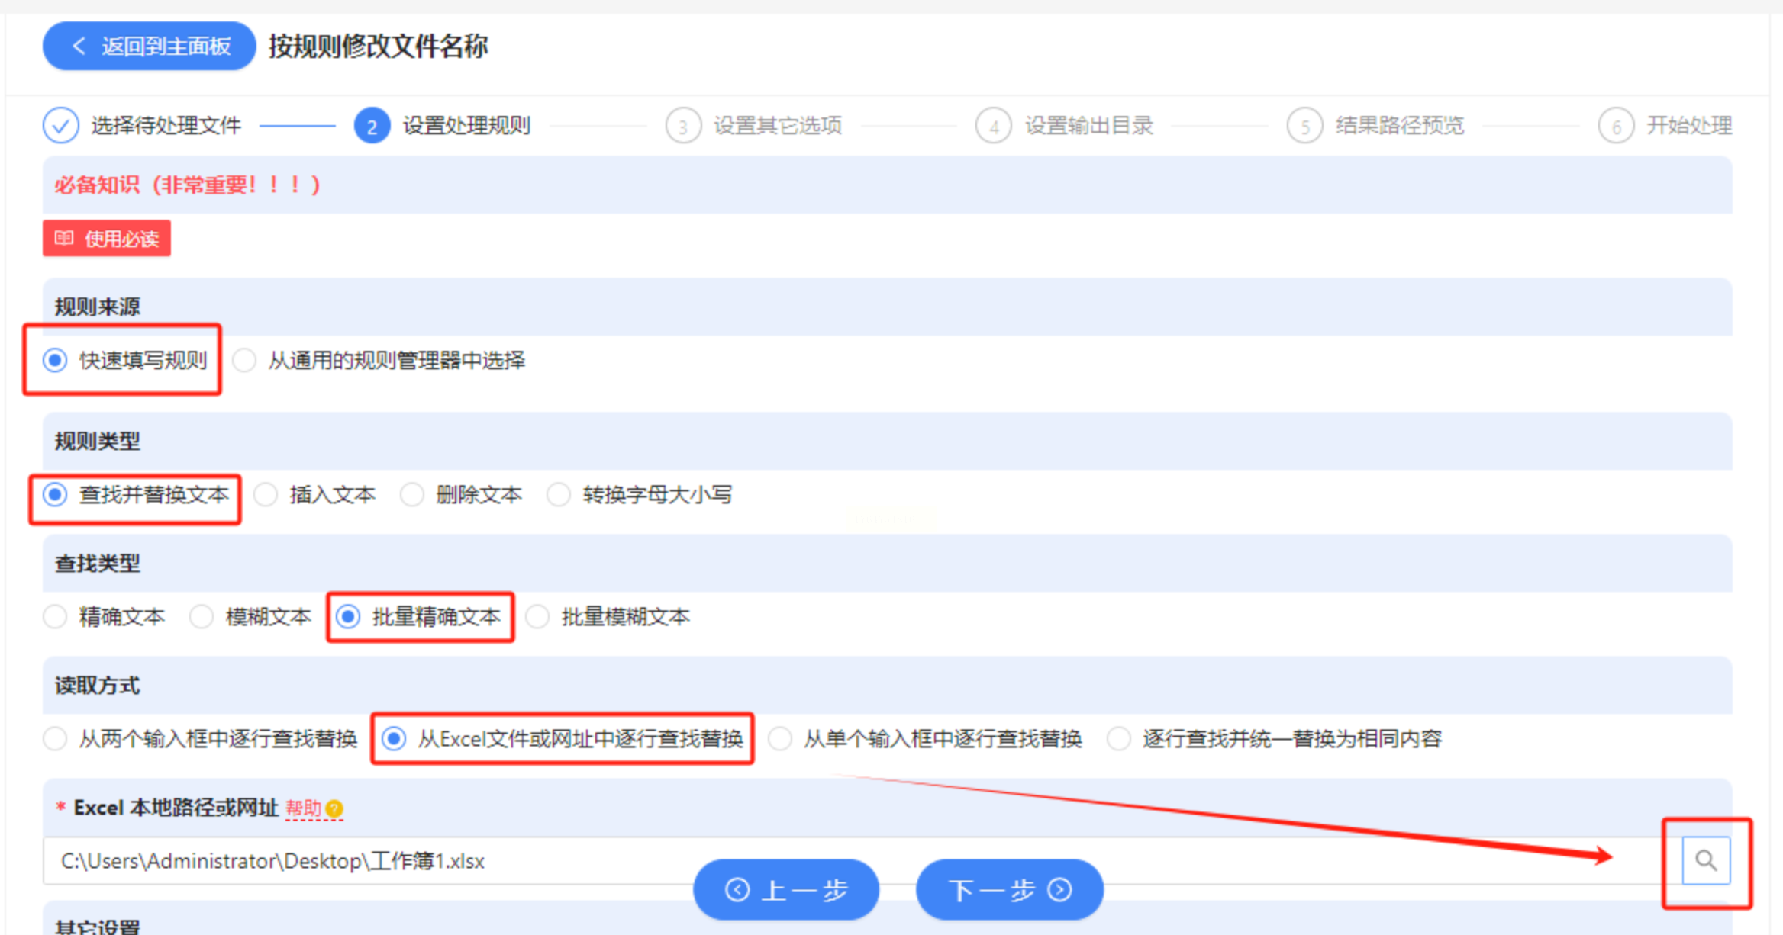Click step 4 circle 设置输出目录
Viewport: 1783px width, 935px height.
(993, 126)
